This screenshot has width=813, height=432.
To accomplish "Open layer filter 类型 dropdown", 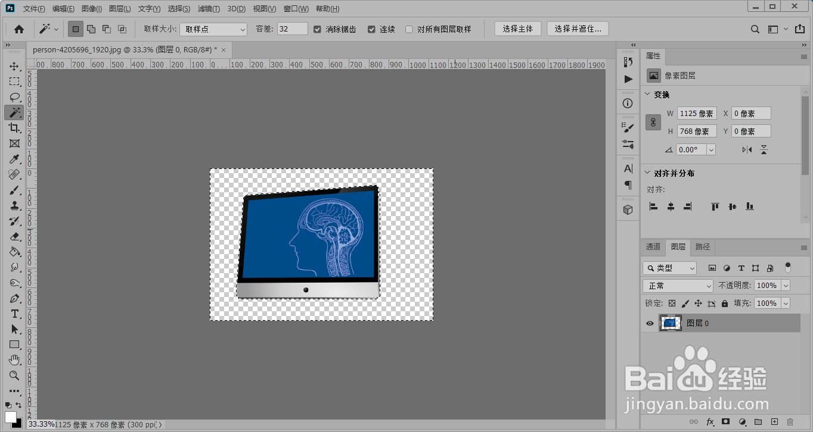I will (670, 268).
